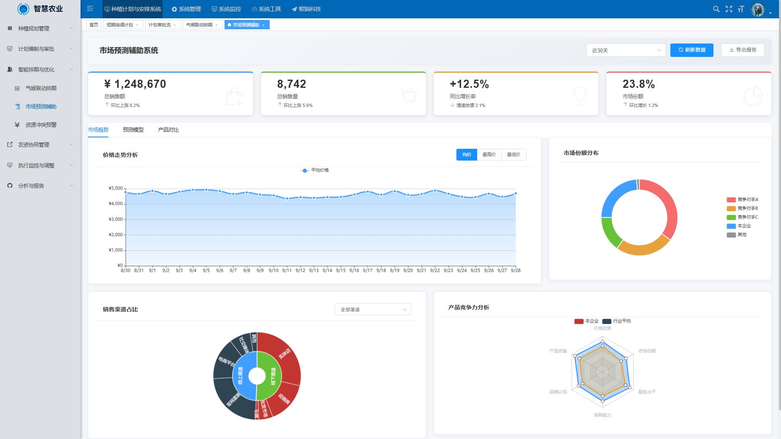This screenshot has width=781, height=439.
Task: Expand the 种植规划管理 sidebar menu
Action: point(40,28)
